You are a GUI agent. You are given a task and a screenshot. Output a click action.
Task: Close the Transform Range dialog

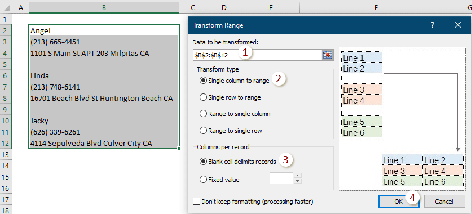tap(458, 25)
